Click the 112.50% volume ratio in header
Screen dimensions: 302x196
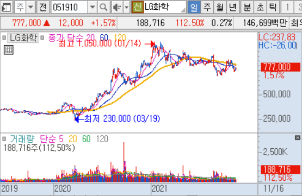tap(190, 23)
